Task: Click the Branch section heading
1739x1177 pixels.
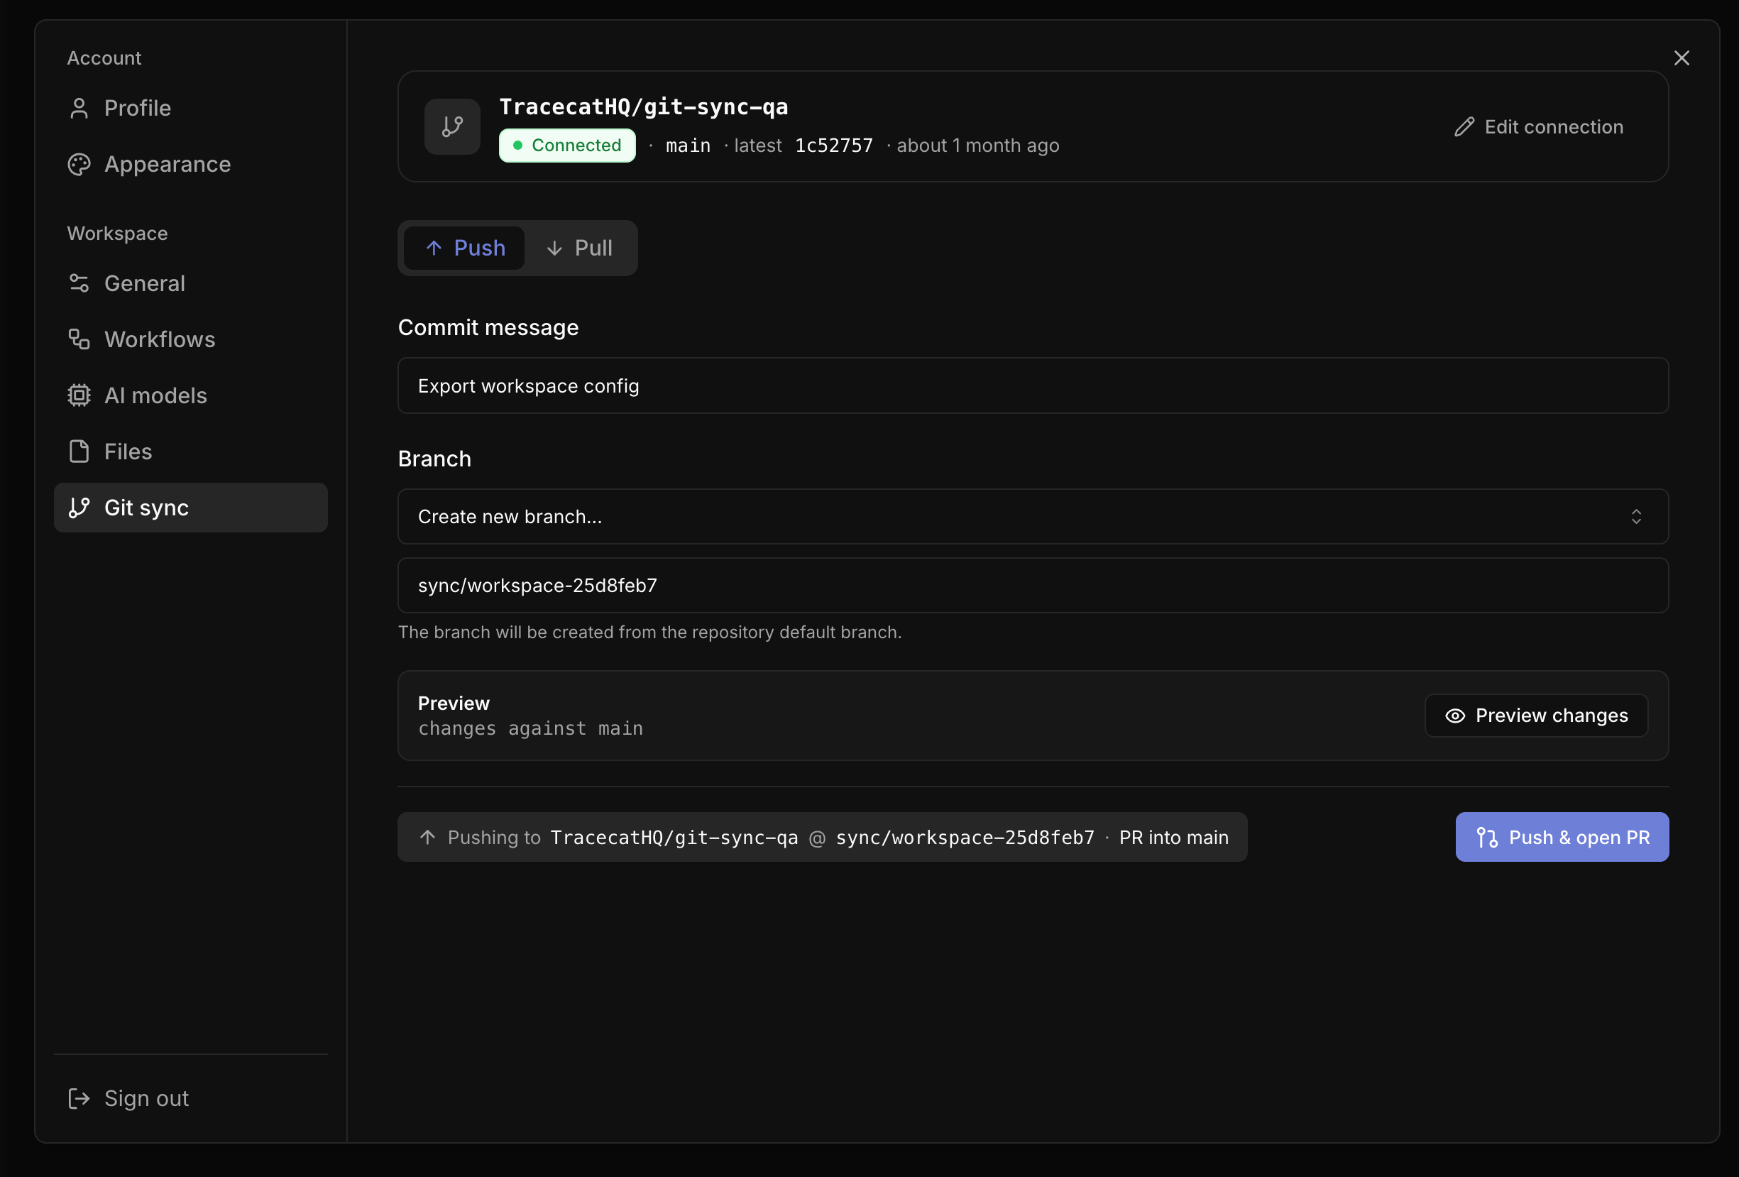Action: (x=434, y=459)
